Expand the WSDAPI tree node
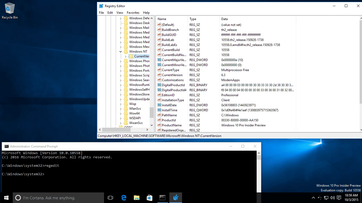Screen dimensions: 362x203 pyautogui.click(x=120, y=118)
